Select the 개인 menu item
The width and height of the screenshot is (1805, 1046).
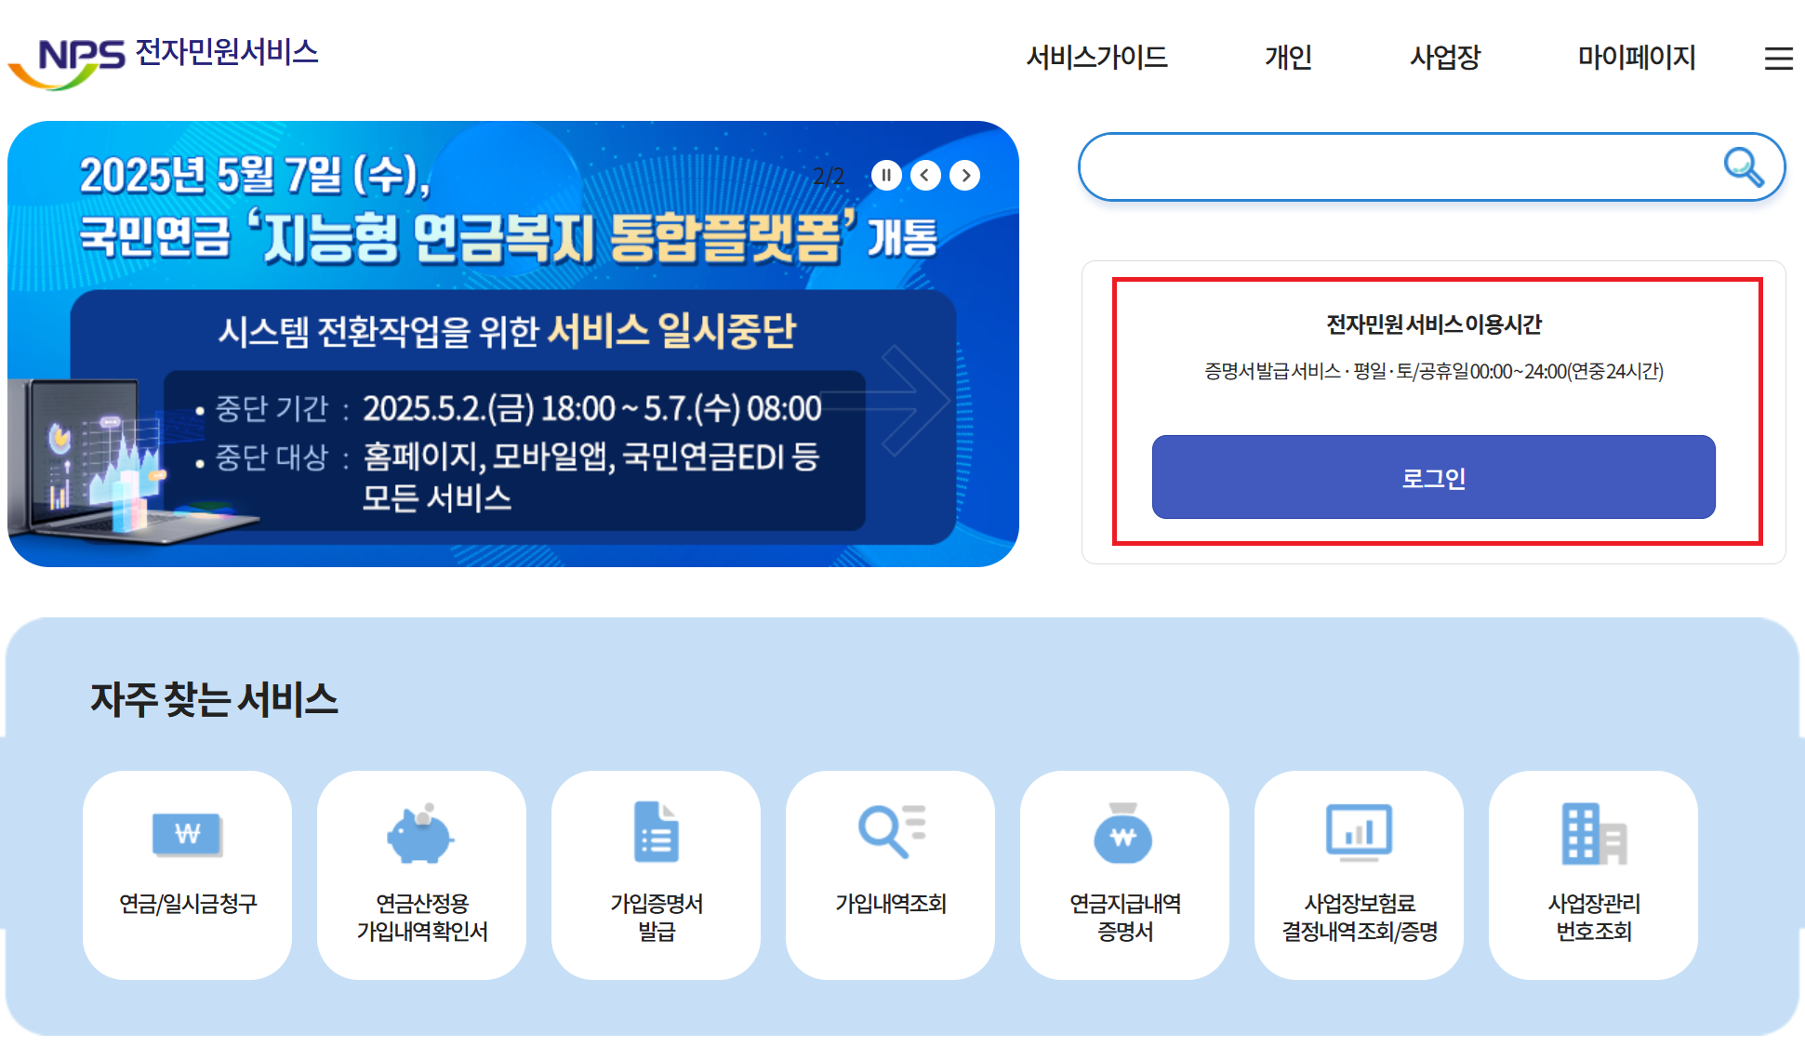point(1290,58)
